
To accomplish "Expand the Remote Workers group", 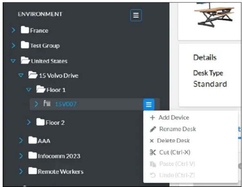I will 21,171.
